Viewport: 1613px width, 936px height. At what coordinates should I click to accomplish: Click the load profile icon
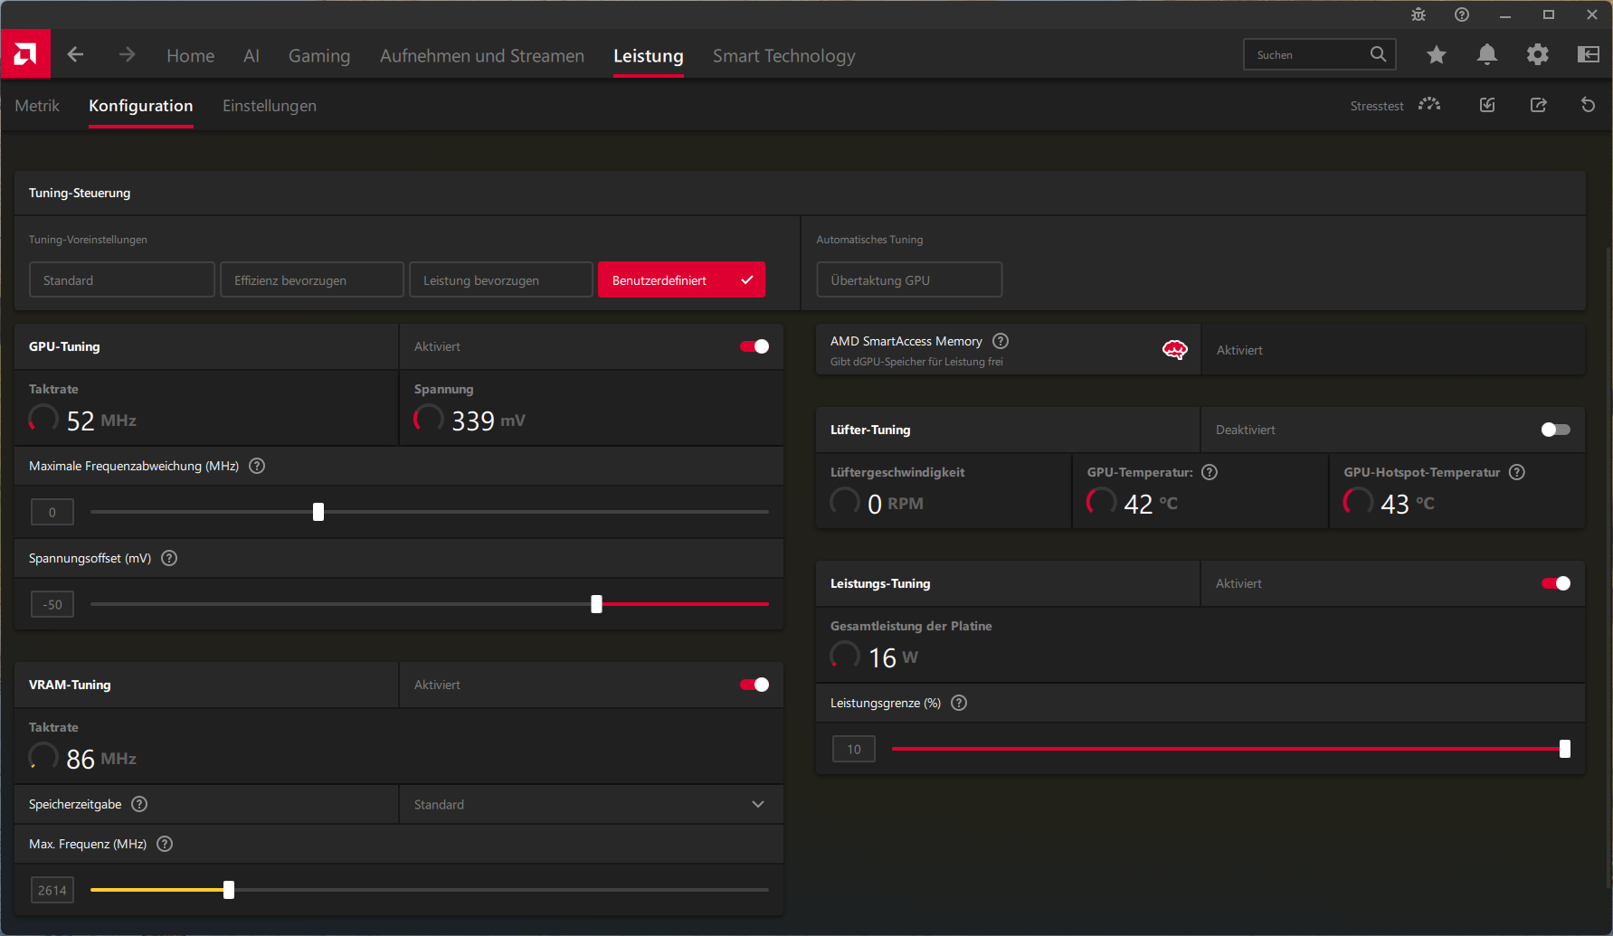[1487, 105]
